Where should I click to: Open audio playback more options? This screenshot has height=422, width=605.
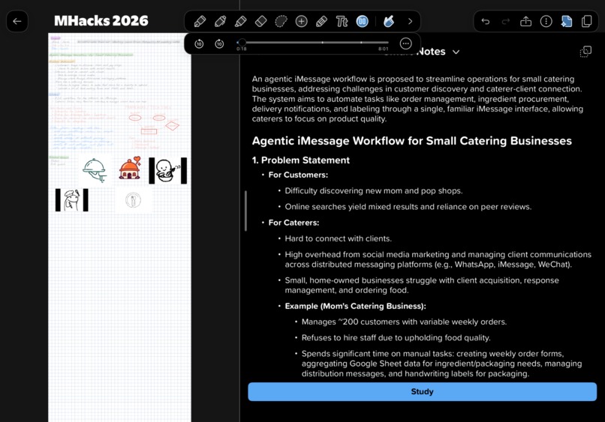[x=405, y=43]
